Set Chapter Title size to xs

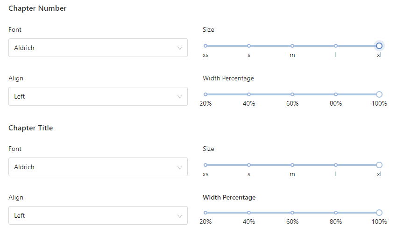206,165
